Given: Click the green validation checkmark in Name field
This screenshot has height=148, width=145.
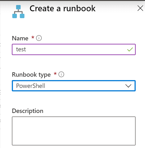Looking at the screenshot, I should (130, 49).
